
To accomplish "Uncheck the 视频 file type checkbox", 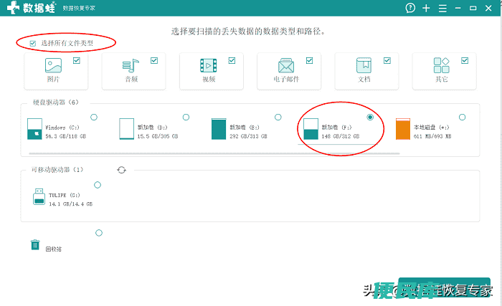I will coord(232,60).
